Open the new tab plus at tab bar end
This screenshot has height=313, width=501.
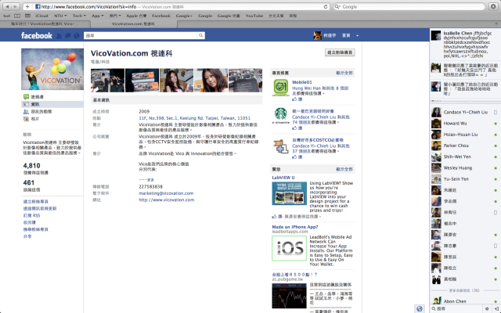tap(496, 23)
